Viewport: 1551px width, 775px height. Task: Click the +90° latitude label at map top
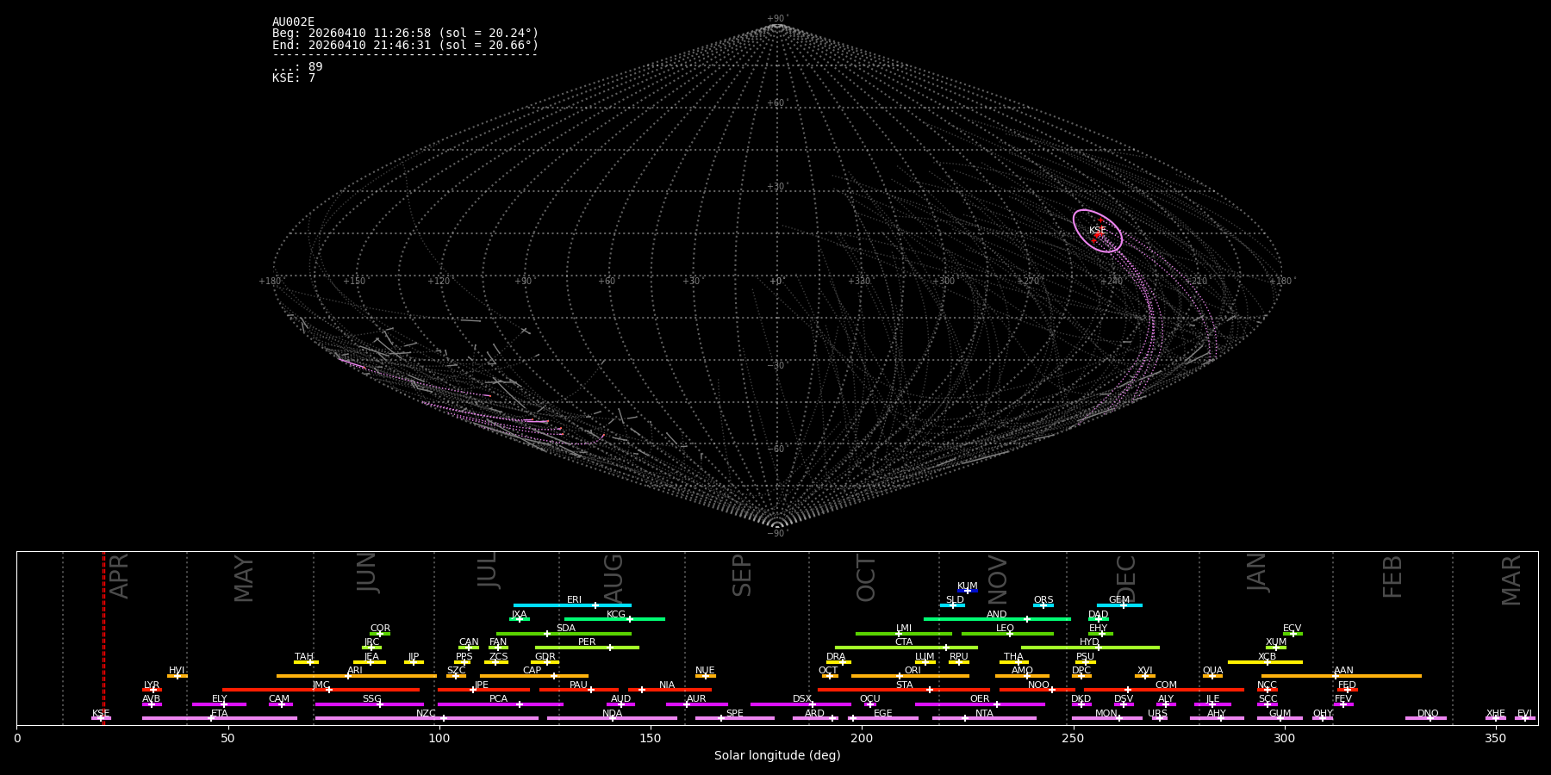pos(777,19)
